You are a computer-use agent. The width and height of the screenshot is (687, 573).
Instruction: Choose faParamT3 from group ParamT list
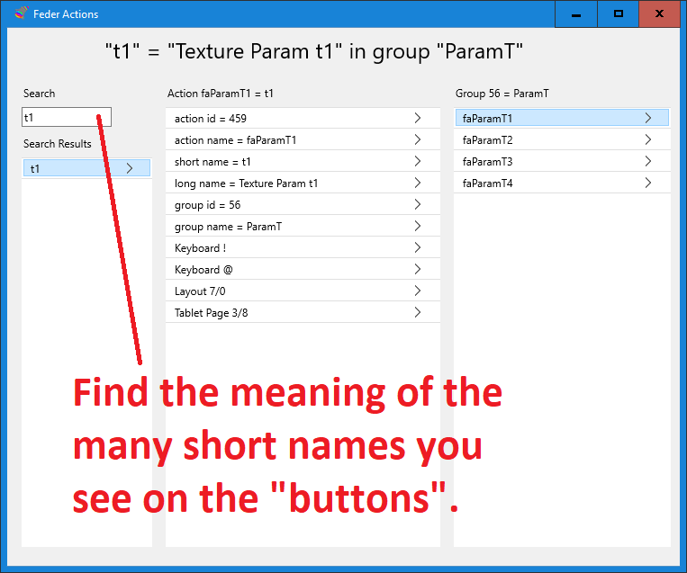(x=549, y=162)
